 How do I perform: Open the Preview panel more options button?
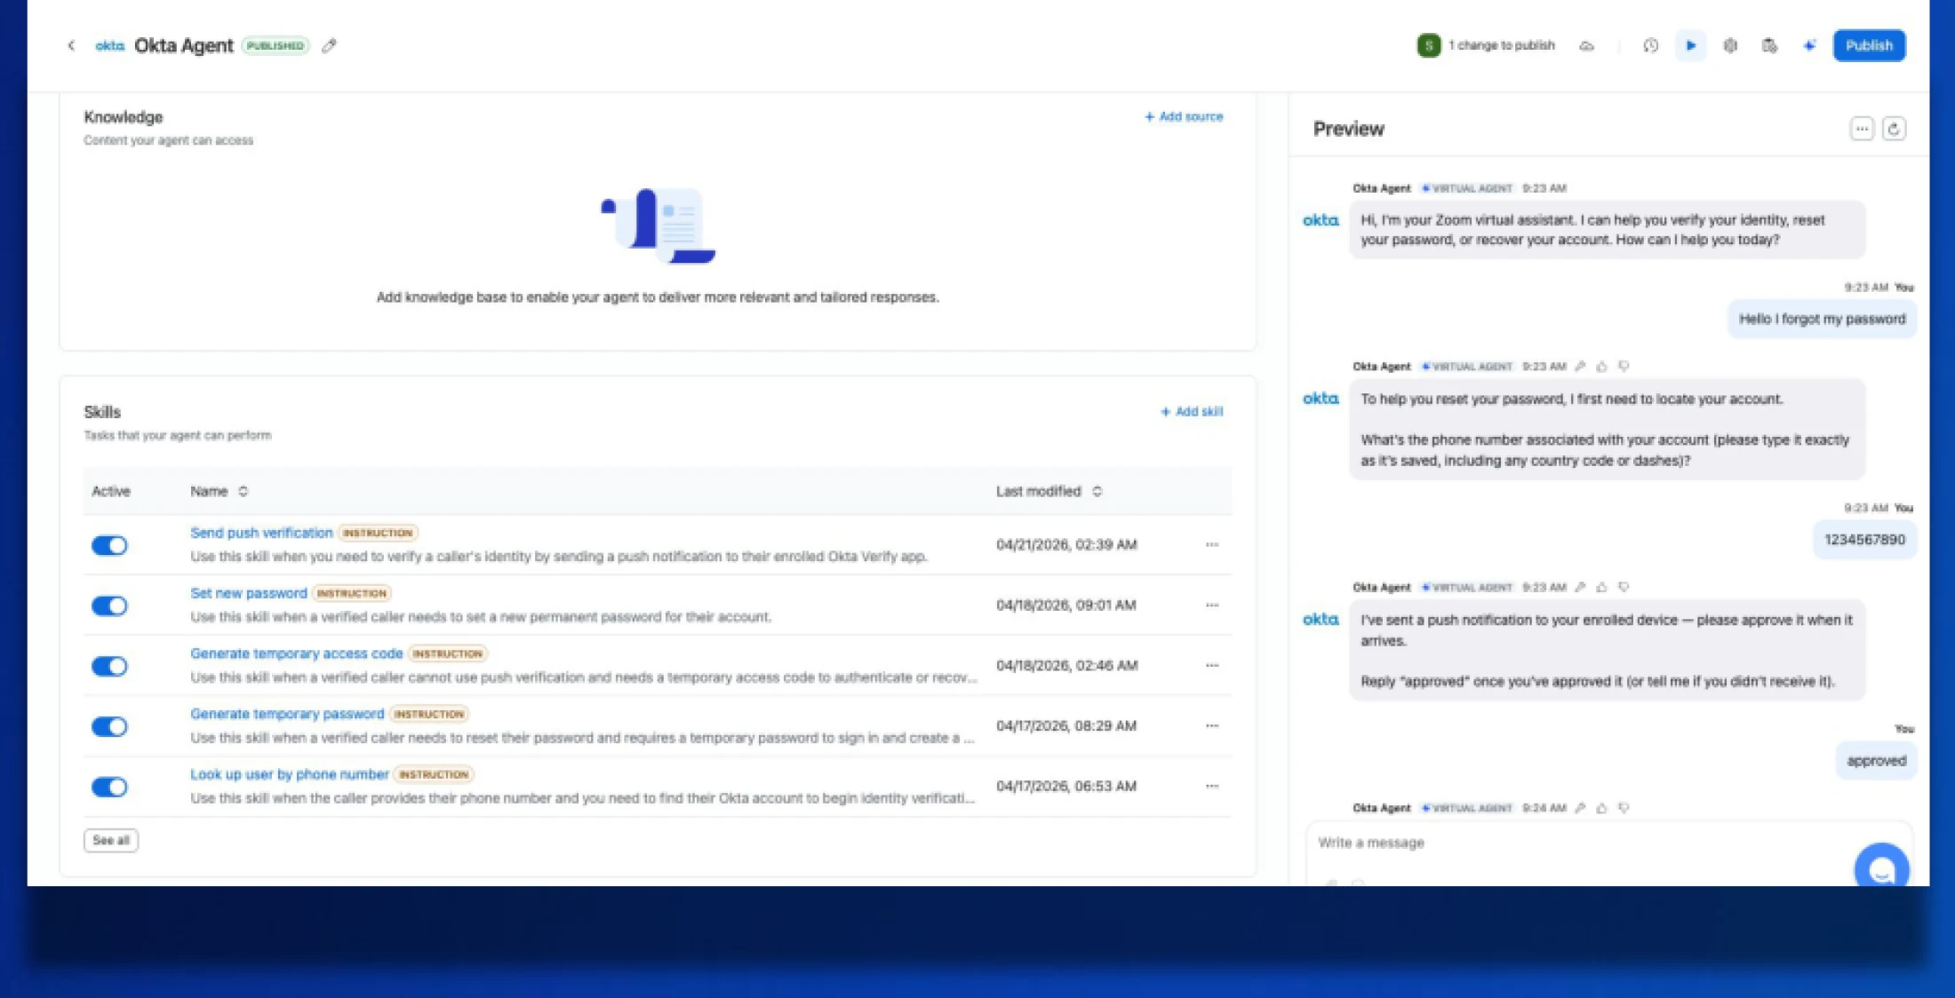click(1862, 129)
